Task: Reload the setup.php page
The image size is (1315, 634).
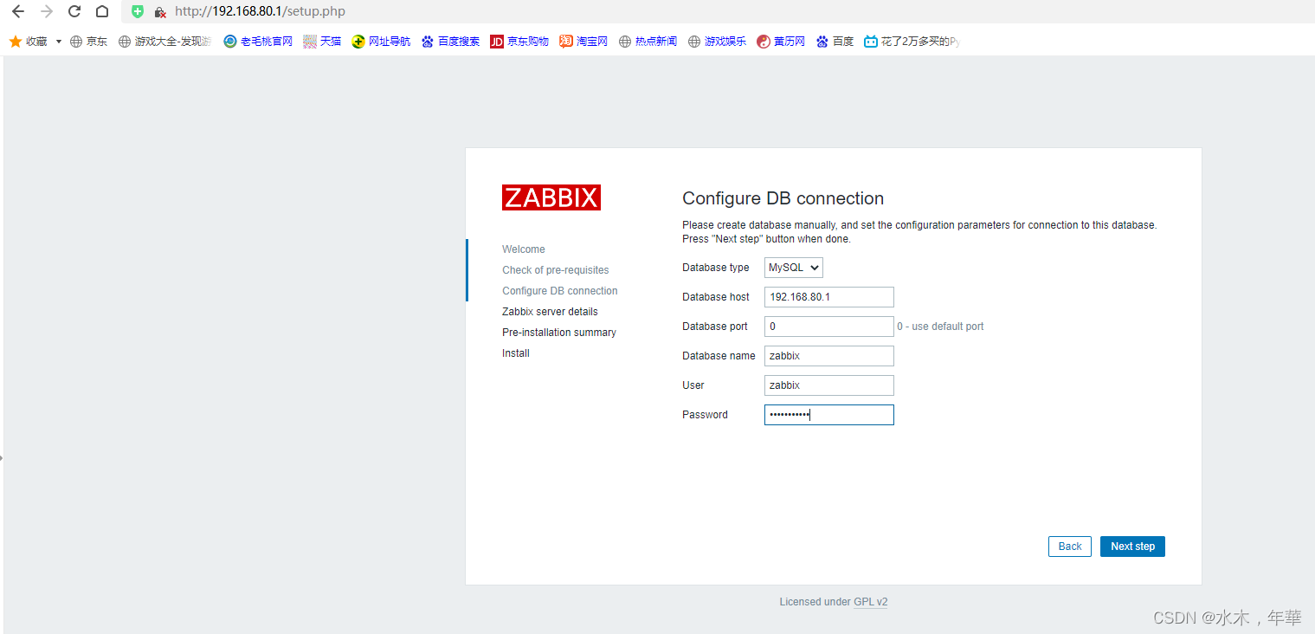Action: point(74,11)
